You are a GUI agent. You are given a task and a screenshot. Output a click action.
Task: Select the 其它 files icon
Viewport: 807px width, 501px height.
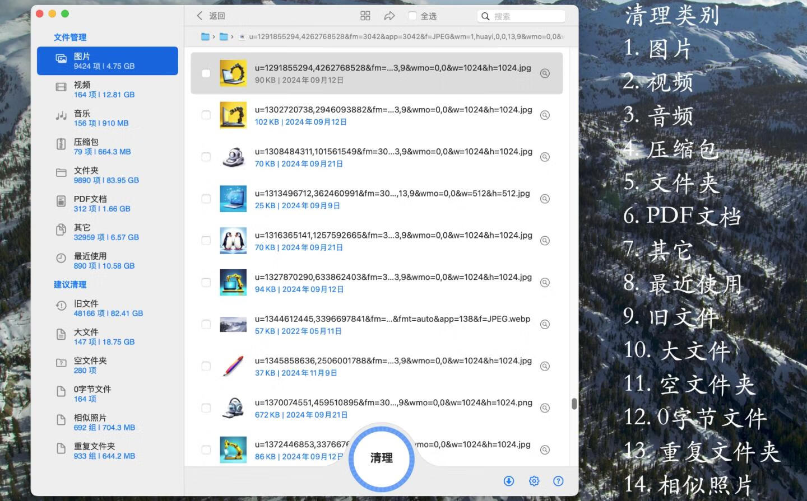[61, 230]
